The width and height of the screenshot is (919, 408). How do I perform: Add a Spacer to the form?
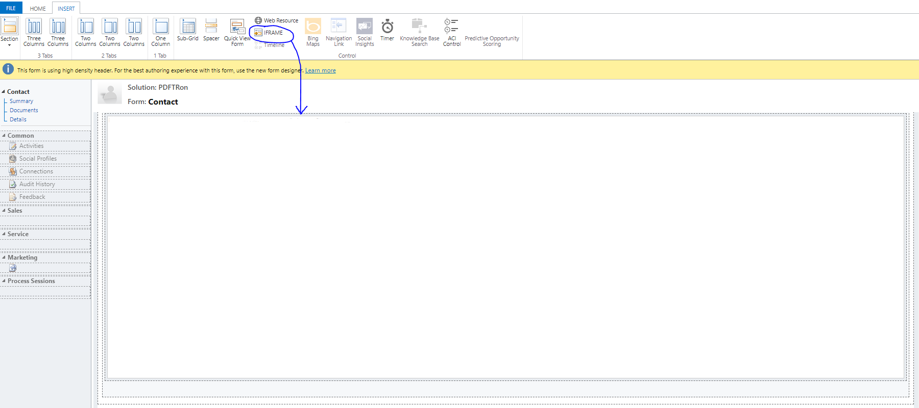[211, 31]
